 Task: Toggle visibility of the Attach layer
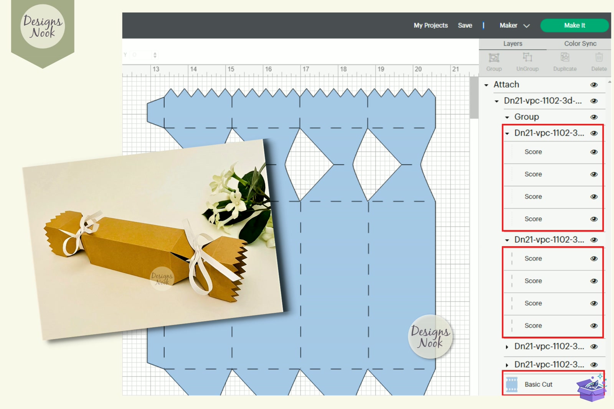(x=594, y=85)
